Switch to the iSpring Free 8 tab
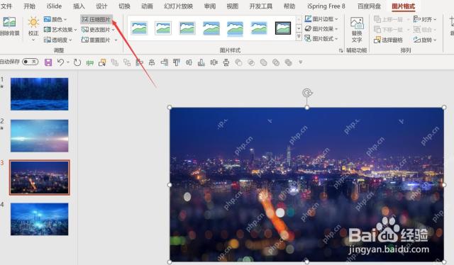 326,6
